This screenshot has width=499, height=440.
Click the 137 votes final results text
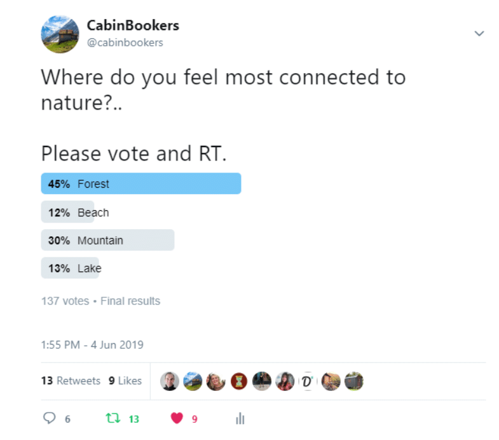point(100,301)
